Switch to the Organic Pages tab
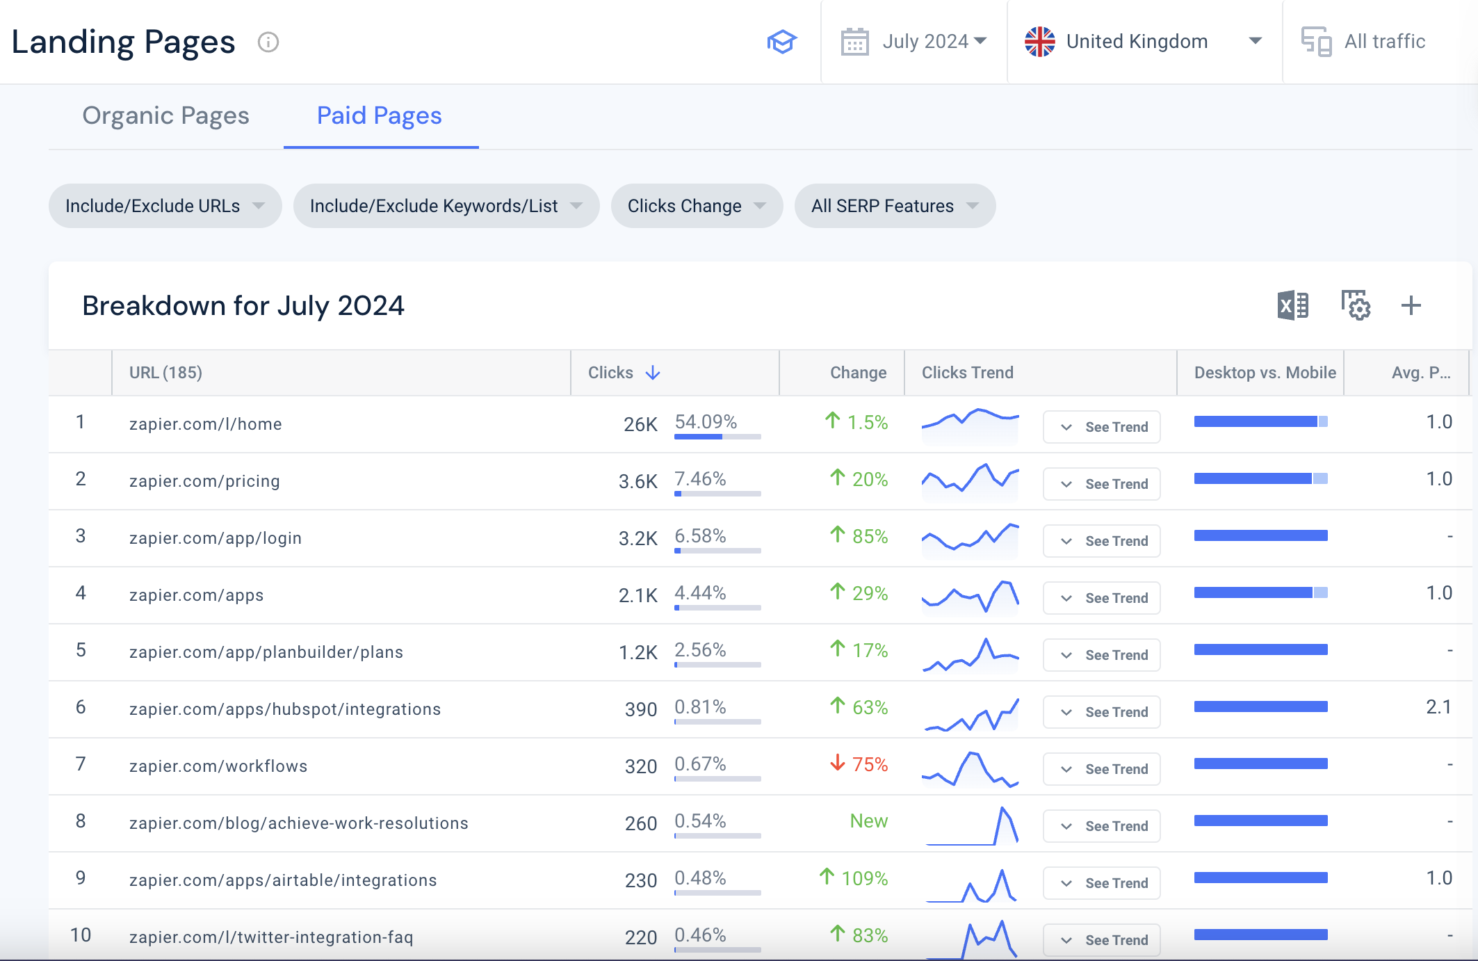 click(165, 115)
